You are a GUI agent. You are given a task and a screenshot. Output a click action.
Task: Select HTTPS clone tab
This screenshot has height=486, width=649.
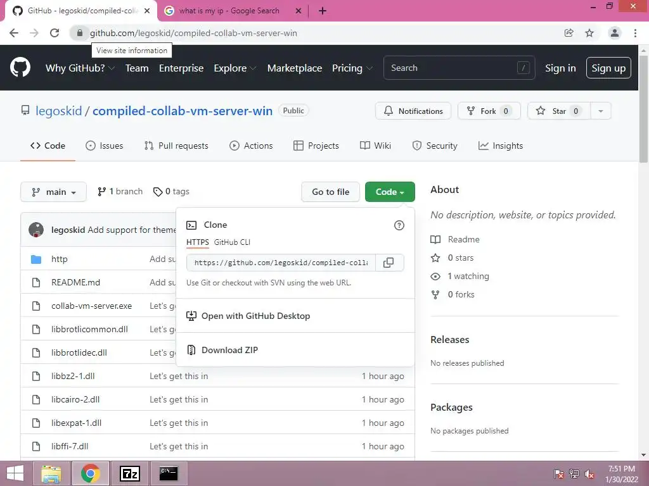click(x=198, y=242)
